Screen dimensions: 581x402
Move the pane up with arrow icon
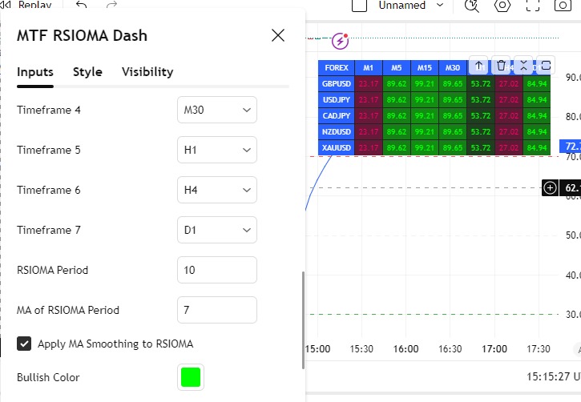(478, 66)
